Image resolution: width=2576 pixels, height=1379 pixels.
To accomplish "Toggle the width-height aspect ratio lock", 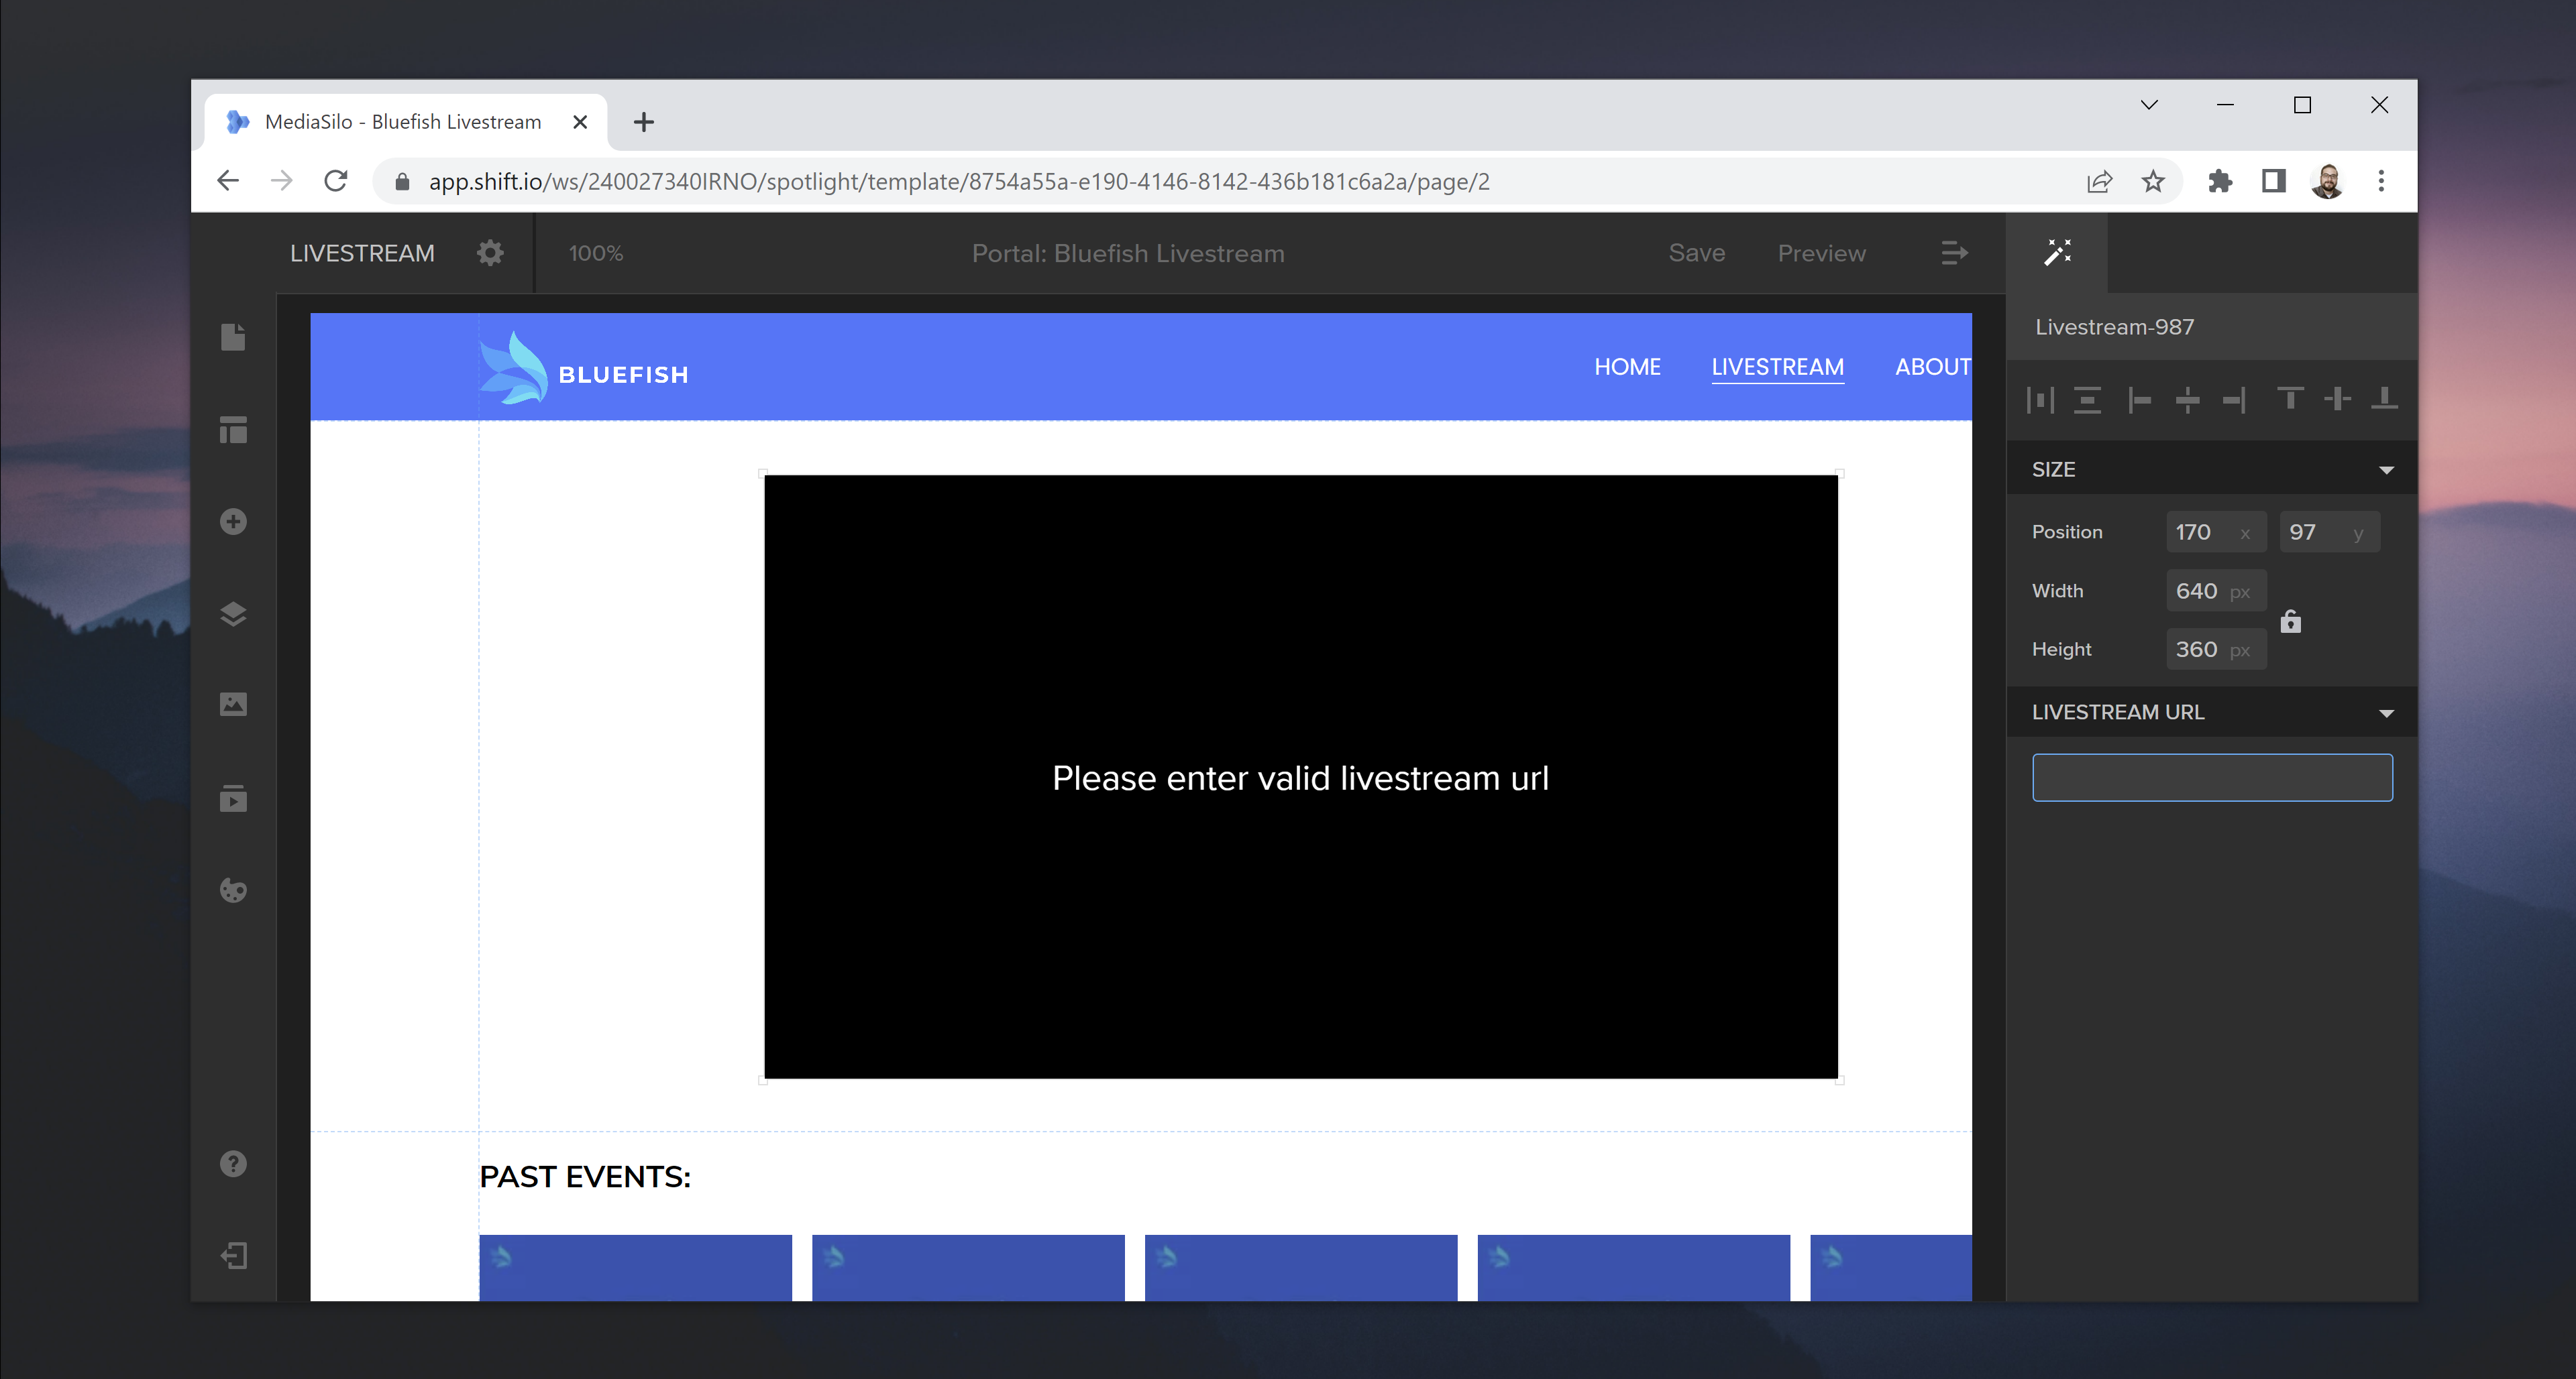I will coord(2290,621).
